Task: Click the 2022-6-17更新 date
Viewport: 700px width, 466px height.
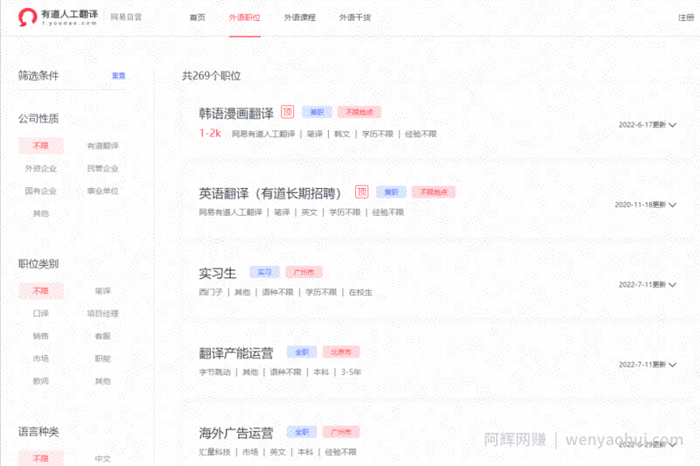Action: [x=642, y=125]
